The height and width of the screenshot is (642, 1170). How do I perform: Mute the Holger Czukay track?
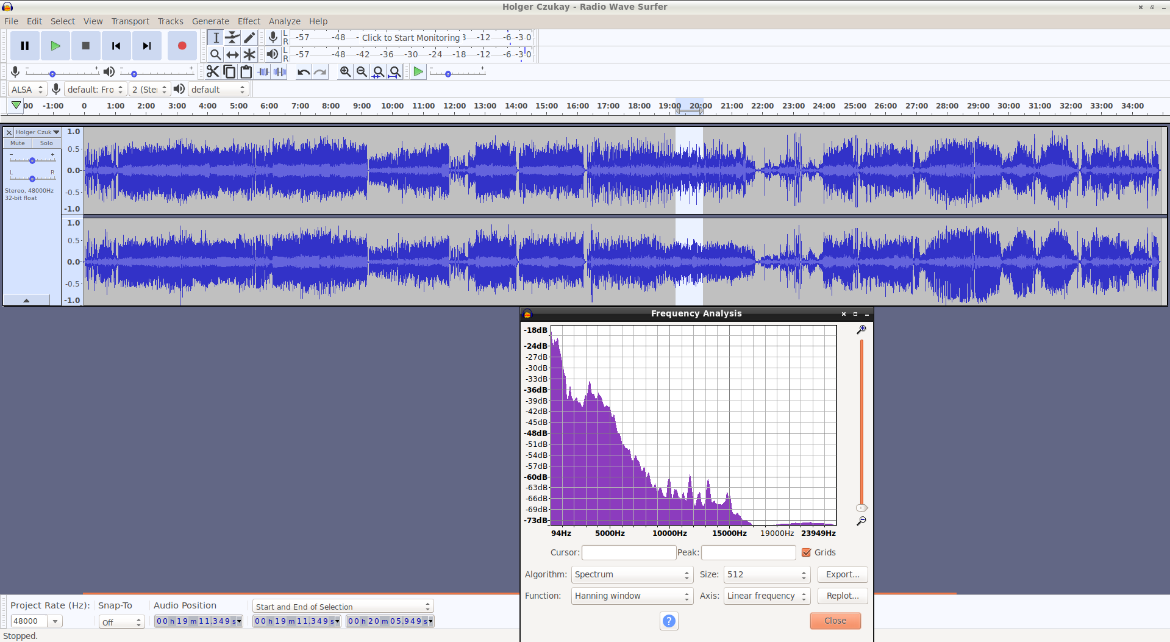pyautogui.click(x=18, y=143)
